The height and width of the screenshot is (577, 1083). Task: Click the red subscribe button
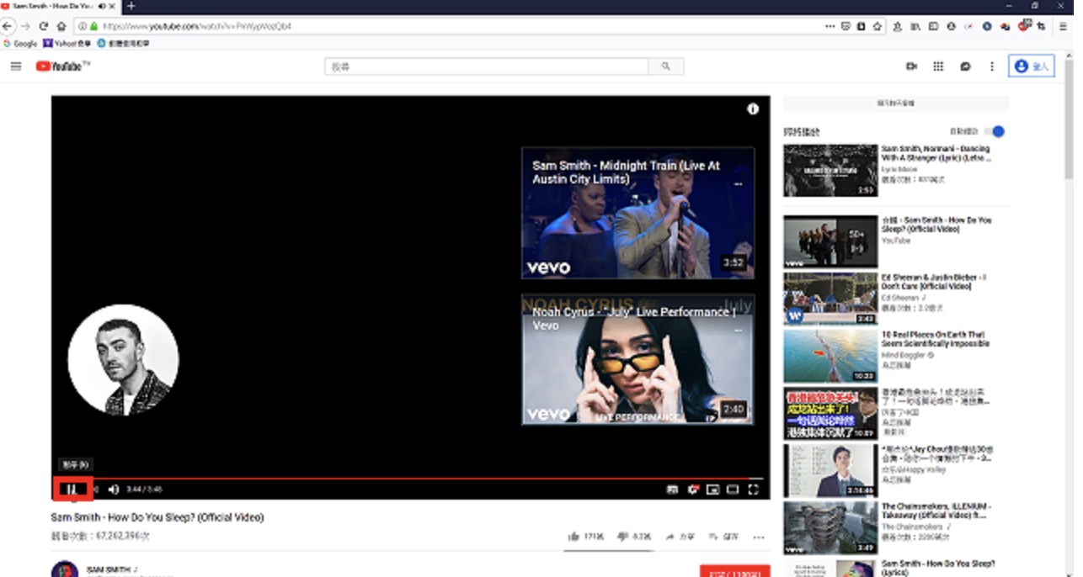click(x=734, y=571)
